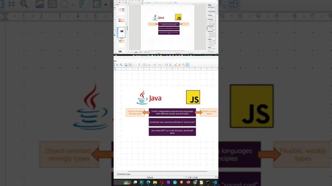This screenshot has width=332, height=186.
Task: Click the right-pointing orange arrow shape
Action: pyautogui.click(x=199, y=112)
